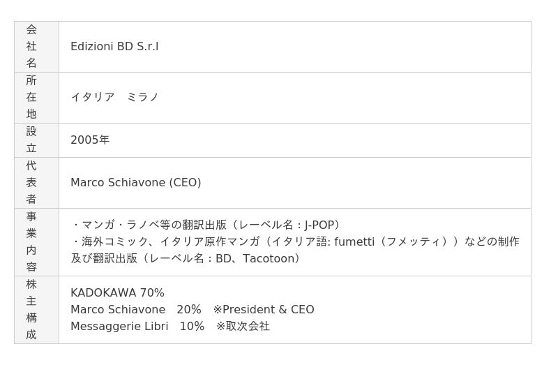Image resolution: width=558 pixels, height=365 pixels.
Task: Click the J-POP label name line
Action: coord(206,225)
